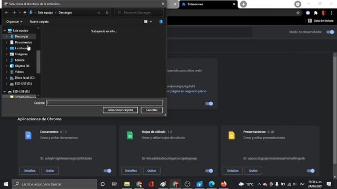Expand the Imágenes tree node

click(6, 54)
